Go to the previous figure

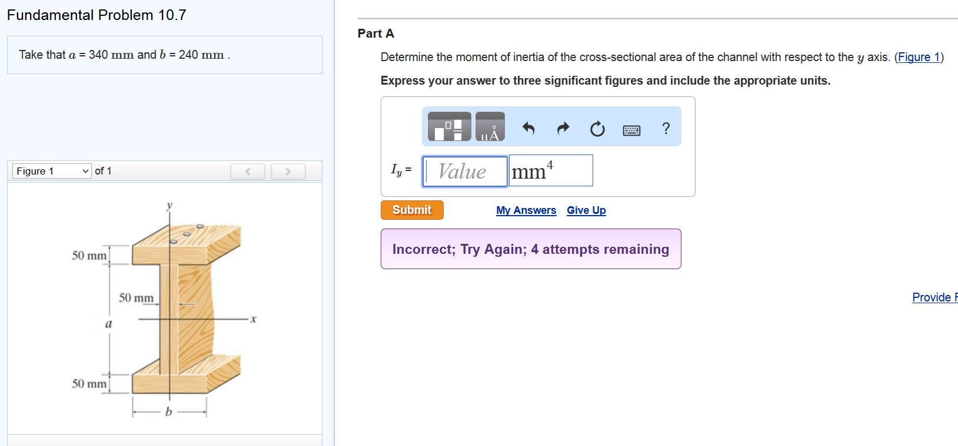[248, 172]
